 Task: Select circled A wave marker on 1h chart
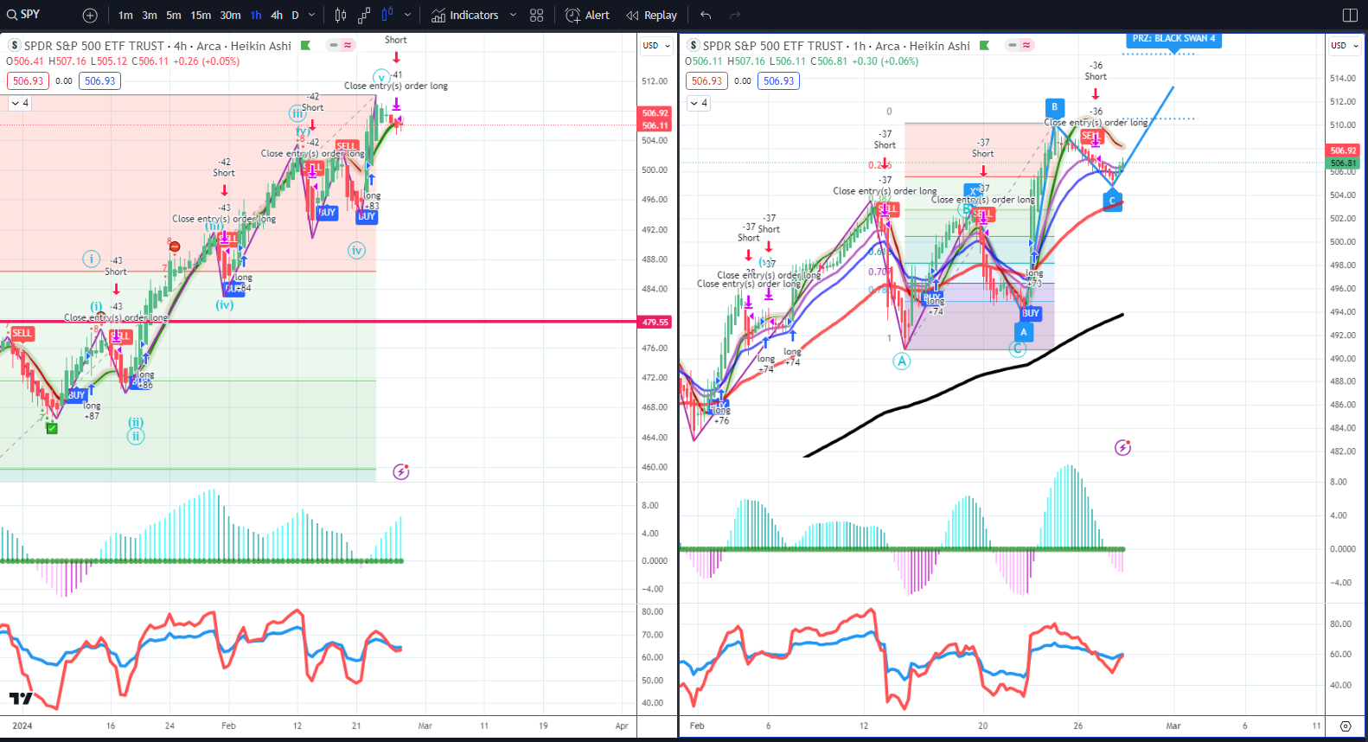902,361
